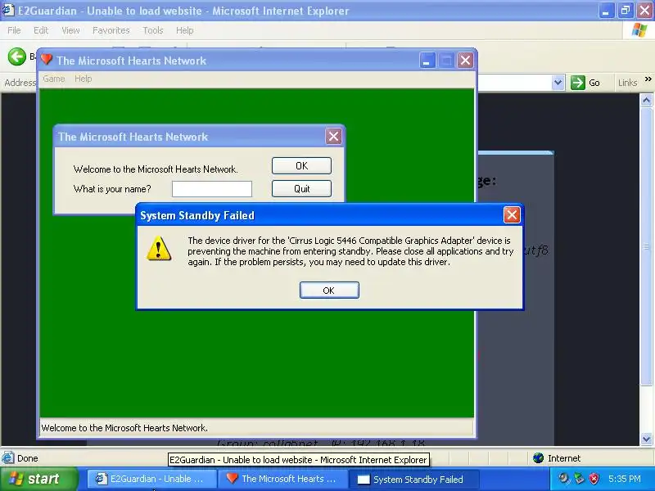Switch to E2Guardian taskbar button
Screen dimensions: 655x491
pos(152,479)
